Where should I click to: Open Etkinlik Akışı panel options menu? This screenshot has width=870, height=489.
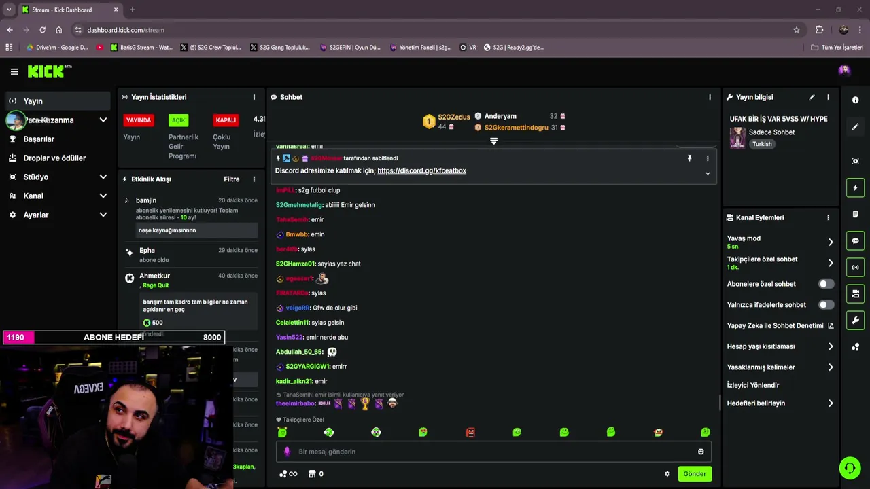(x=254, y=179)
